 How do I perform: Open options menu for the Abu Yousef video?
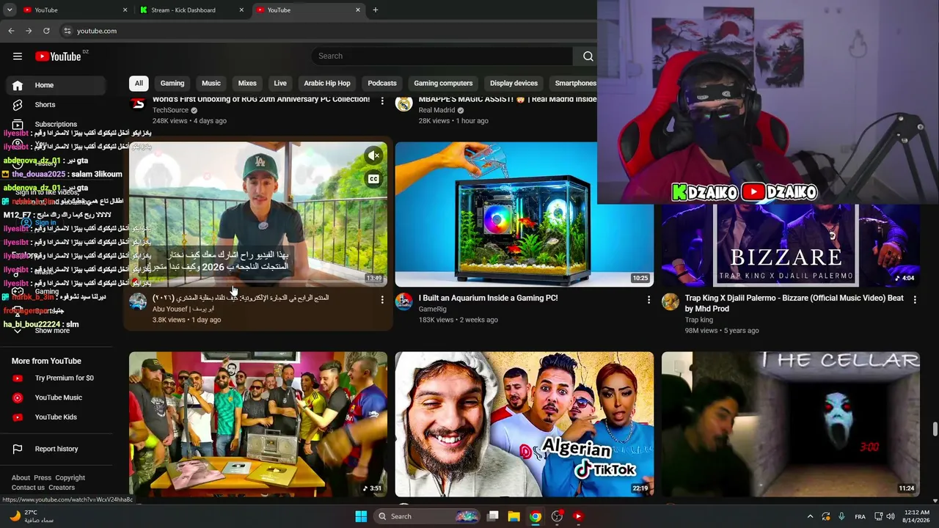(382, 300)
